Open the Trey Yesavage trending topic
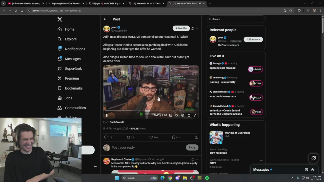Image resolution: width=324 pixels, height=182 pixels. 218,153
